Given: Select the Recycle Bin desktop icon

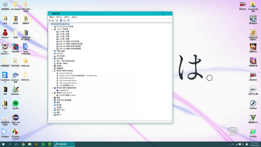Looking at the screenshot, I should pyautogui.click(x=5, y=6).
